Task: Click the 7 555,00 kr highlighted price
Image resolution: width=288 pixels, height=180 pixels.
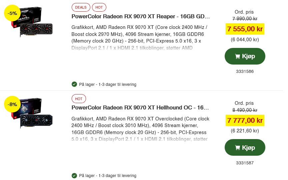Action: click(x=245, y=29)
